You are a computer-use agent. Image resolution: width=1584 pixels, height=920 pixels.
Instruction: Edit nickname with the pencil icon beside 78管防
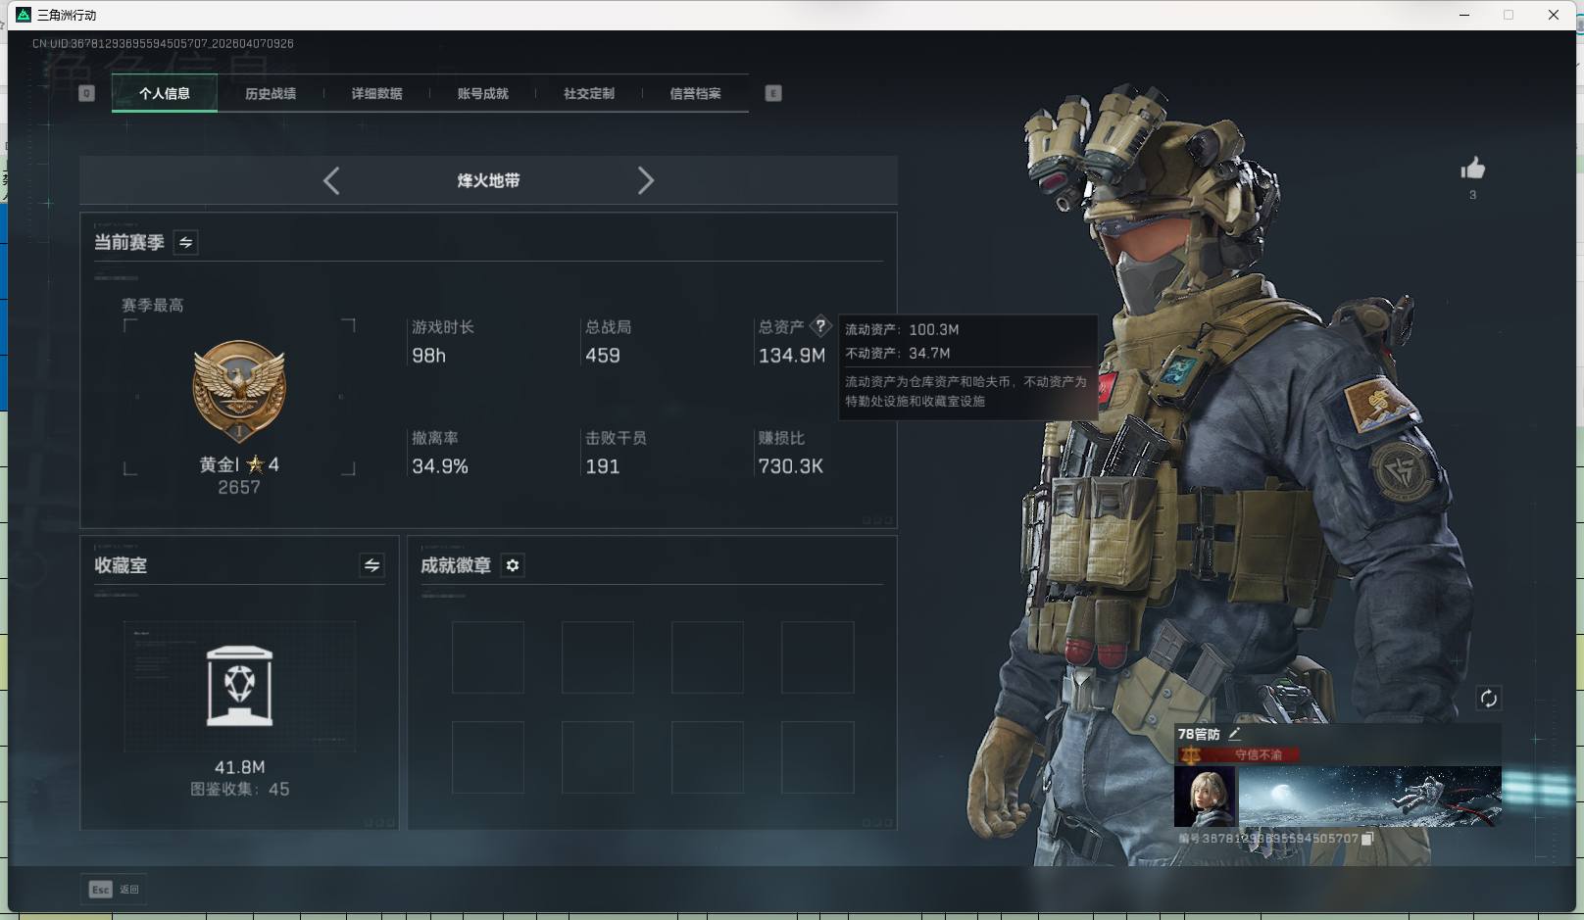click(x=1234, y=733)
